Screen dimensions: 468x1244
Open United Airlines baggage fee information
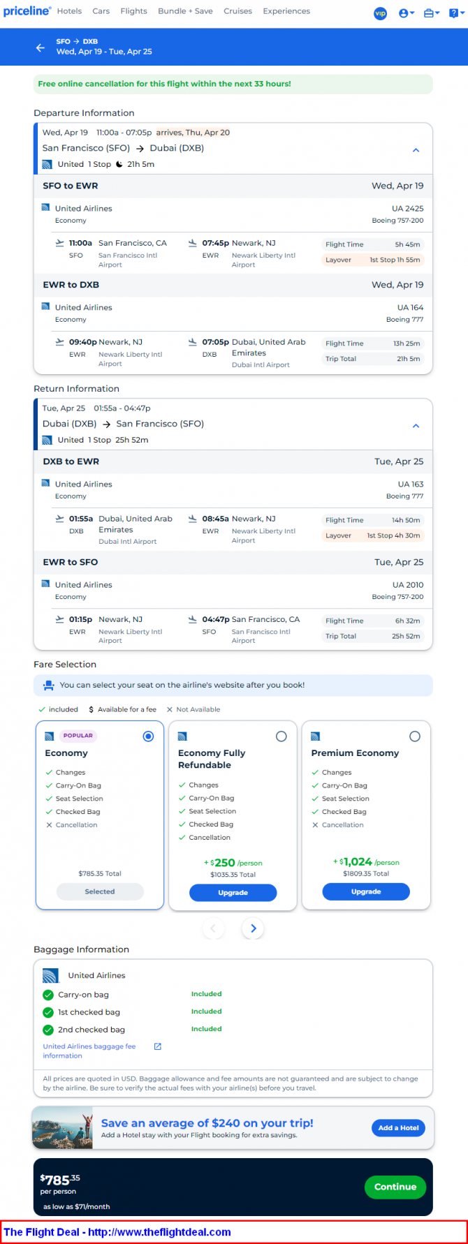click(89, 1051)
